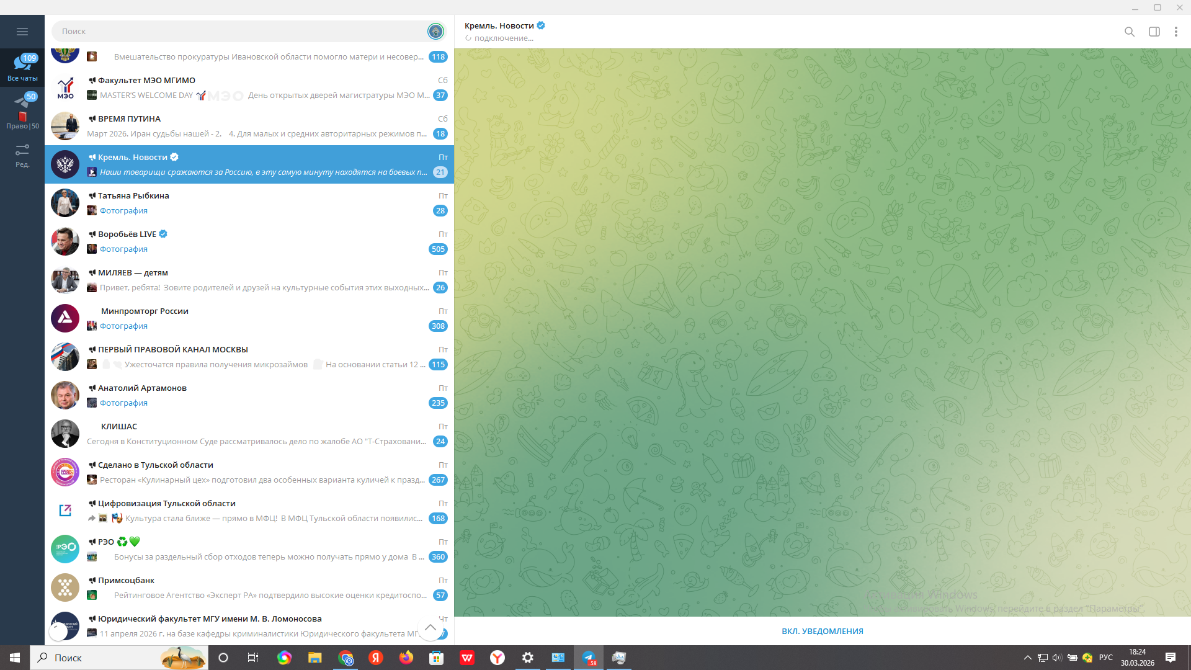Click the Кремль. Новости chat header title
This screenshot has height=670, width=1191.
499,25
